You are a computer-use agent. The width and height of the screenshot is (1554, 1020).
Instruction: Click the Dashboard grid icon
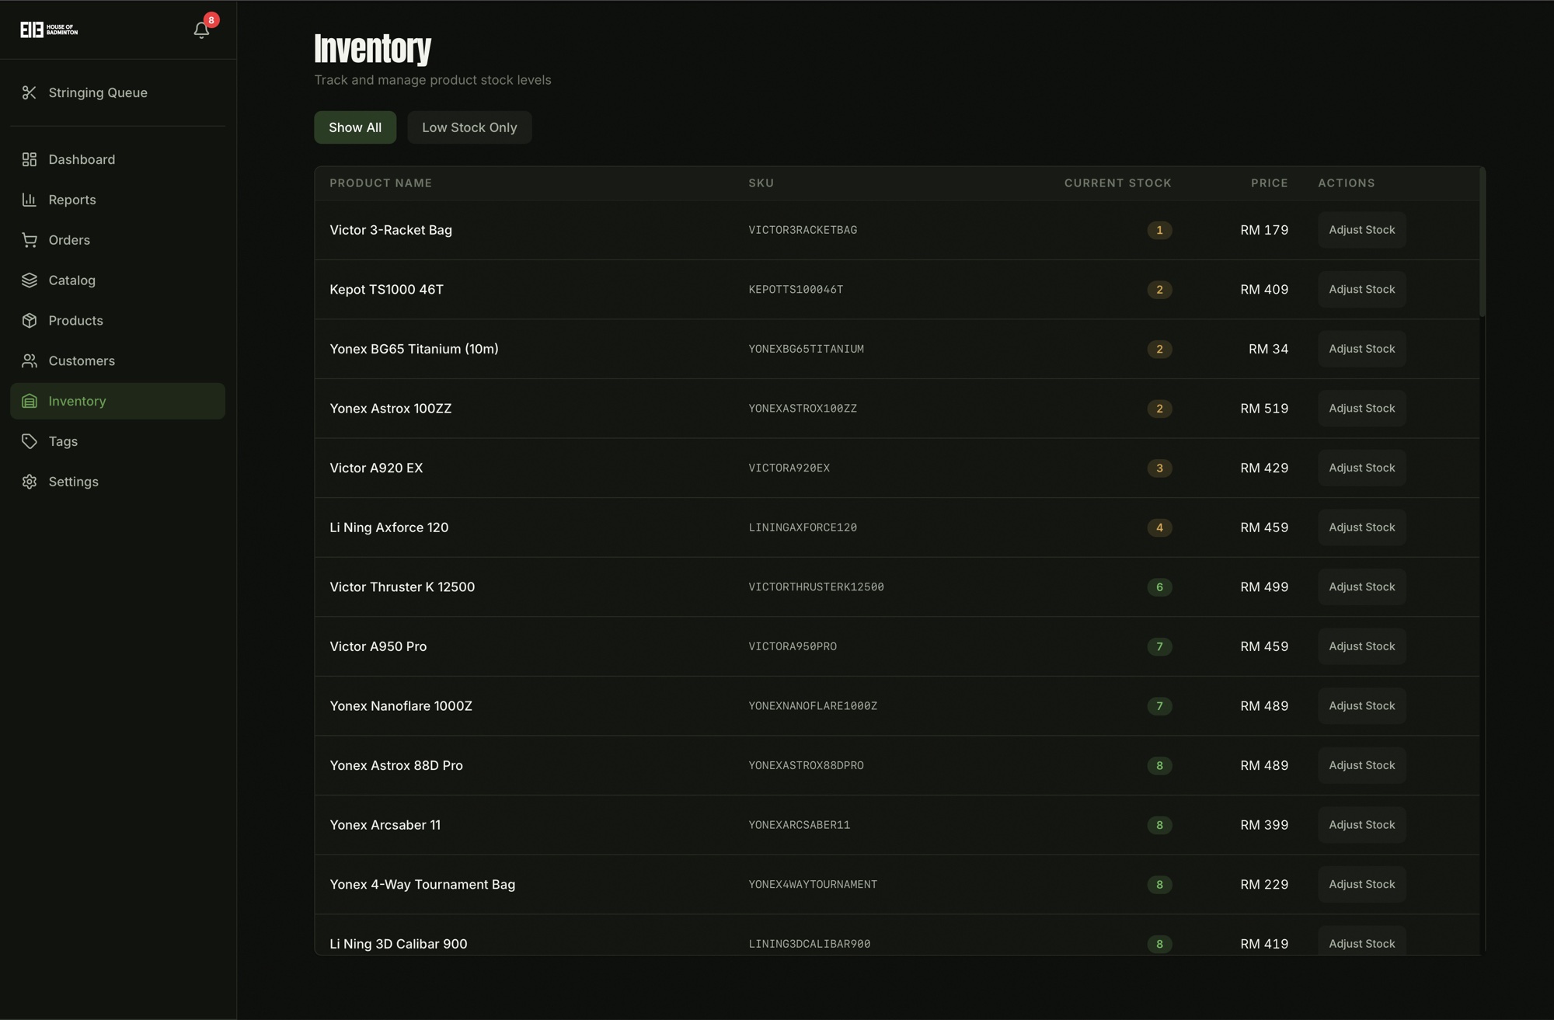pos(30,159)
